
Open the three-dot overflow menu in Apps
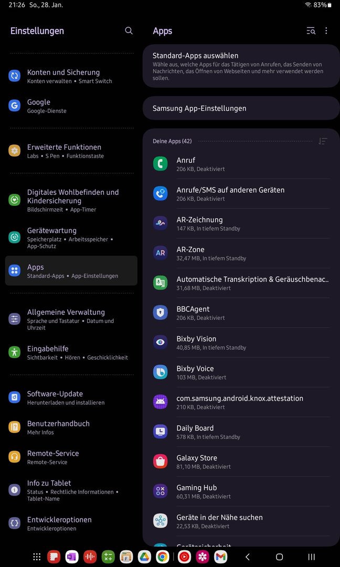(x=326, y=31)
